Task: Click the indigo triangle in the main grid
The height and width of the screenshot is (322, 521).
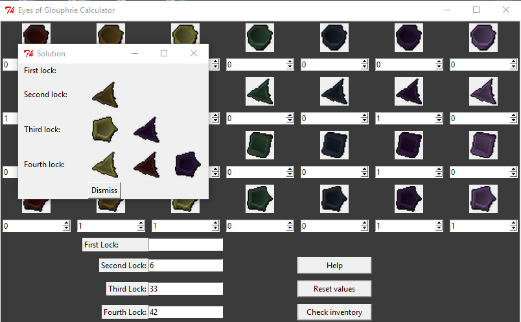Action: 409,91
